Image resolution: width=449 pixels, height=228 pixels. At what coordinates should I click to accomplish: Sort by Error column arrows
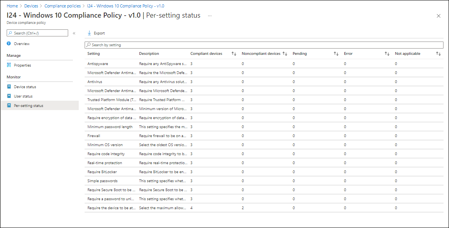tap(387, 54)
